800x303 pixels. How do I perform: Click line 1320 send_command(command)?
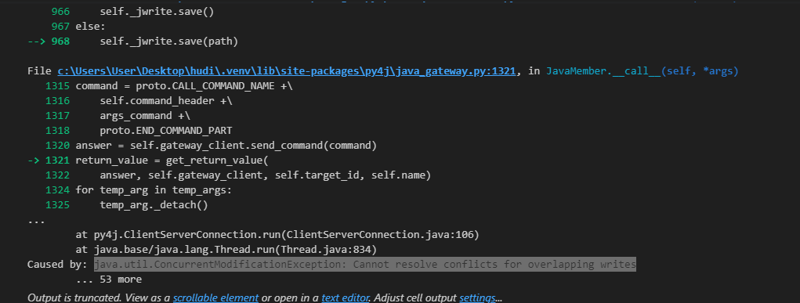(226, 146)
